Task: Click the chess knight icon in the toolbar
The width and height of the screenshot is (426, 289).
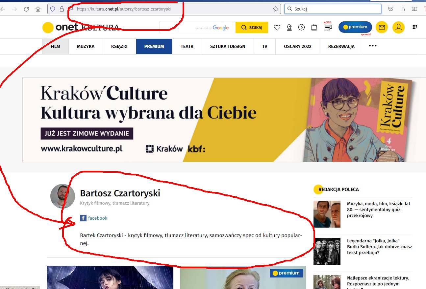Action: [289, 27]
